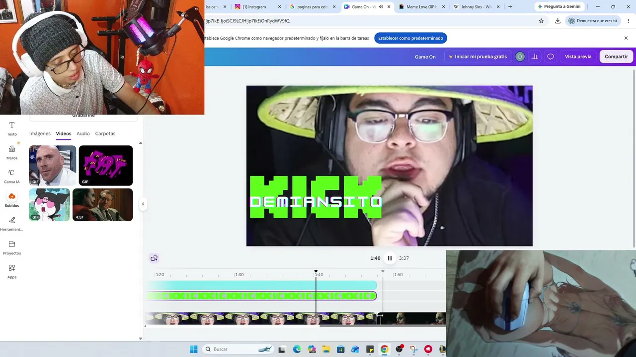
Task: Click Establecer como predeterminado button
Action: (x=410, y=38)
